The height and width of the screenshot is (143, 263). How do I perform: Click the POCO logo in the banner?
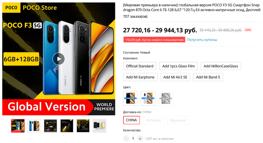[11, 8]
